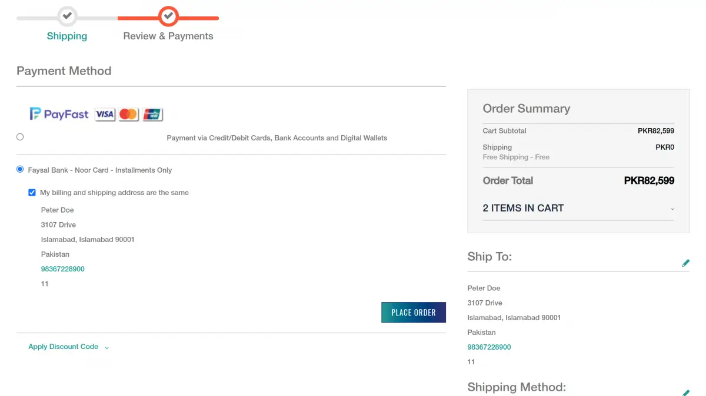Click the Visa card icon

point(105,114)
